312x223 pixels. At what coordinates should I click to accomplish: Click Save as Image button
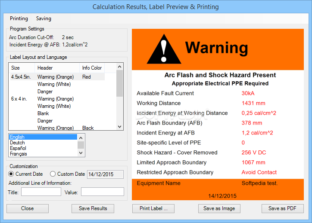coord(219,208)
